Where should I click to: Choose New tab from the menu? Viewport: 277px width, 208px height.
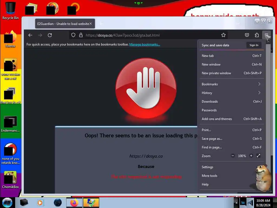point(232,56)
